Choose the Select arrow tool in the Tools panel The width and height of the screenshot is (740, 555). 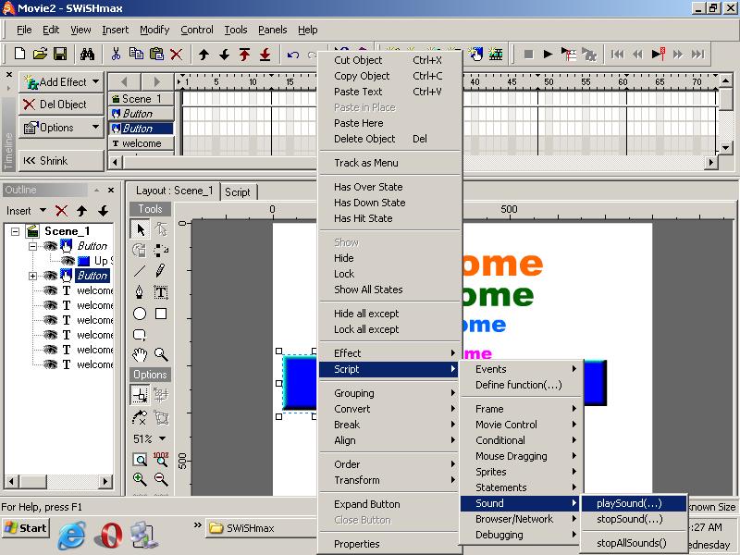(141, 229)
